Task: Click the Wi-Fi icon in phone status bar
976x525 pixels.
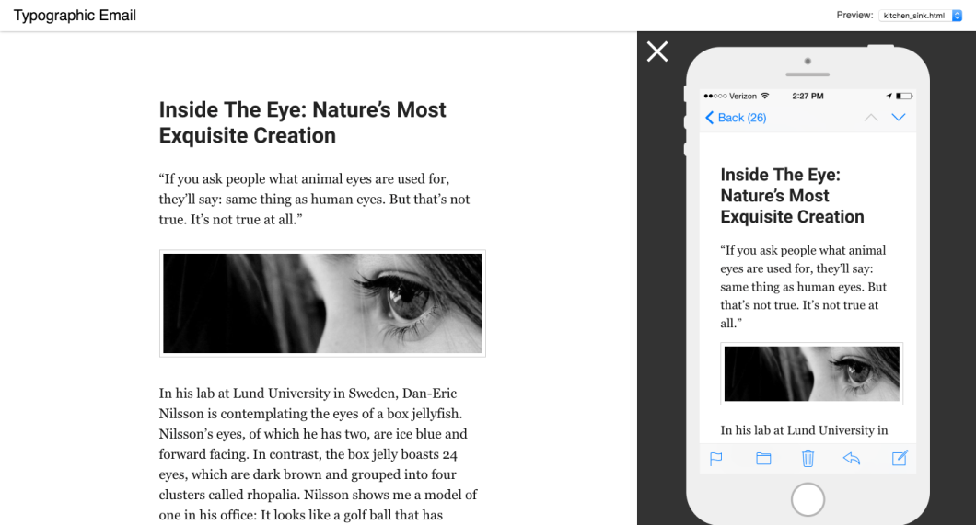Action: coord(765,96)
